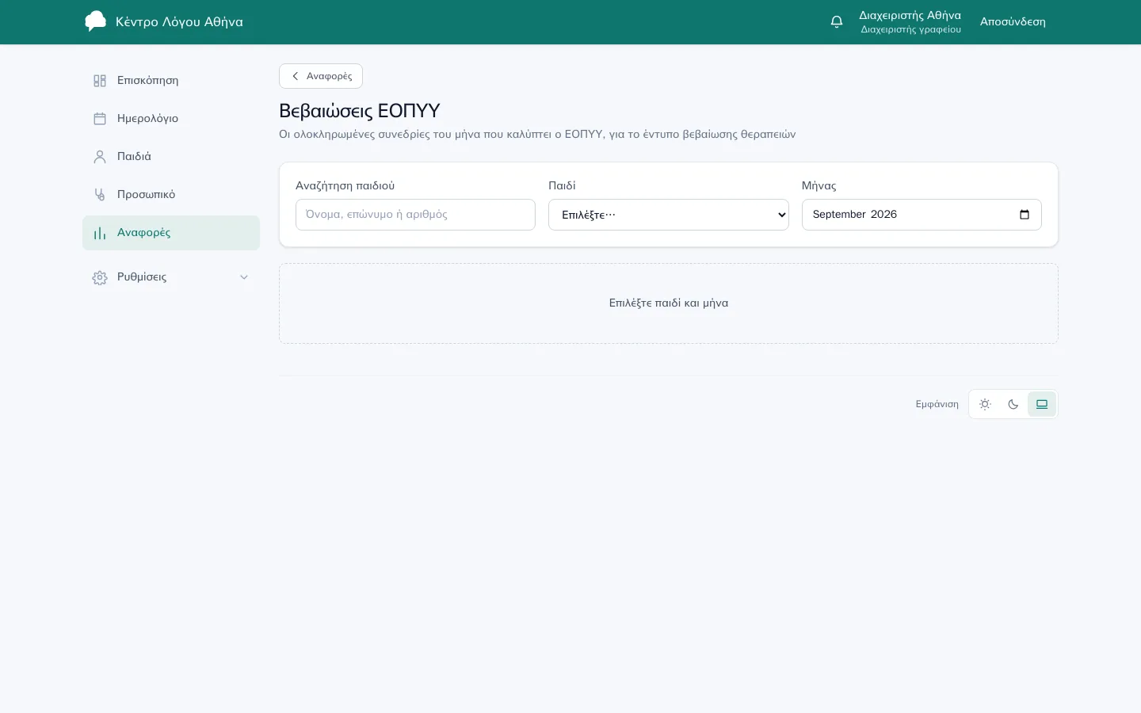Screen dimensions: 1141x713
Task: Click Κέντρο Λόγου Αθήνα home link
Action: click(x=164, y=21)
